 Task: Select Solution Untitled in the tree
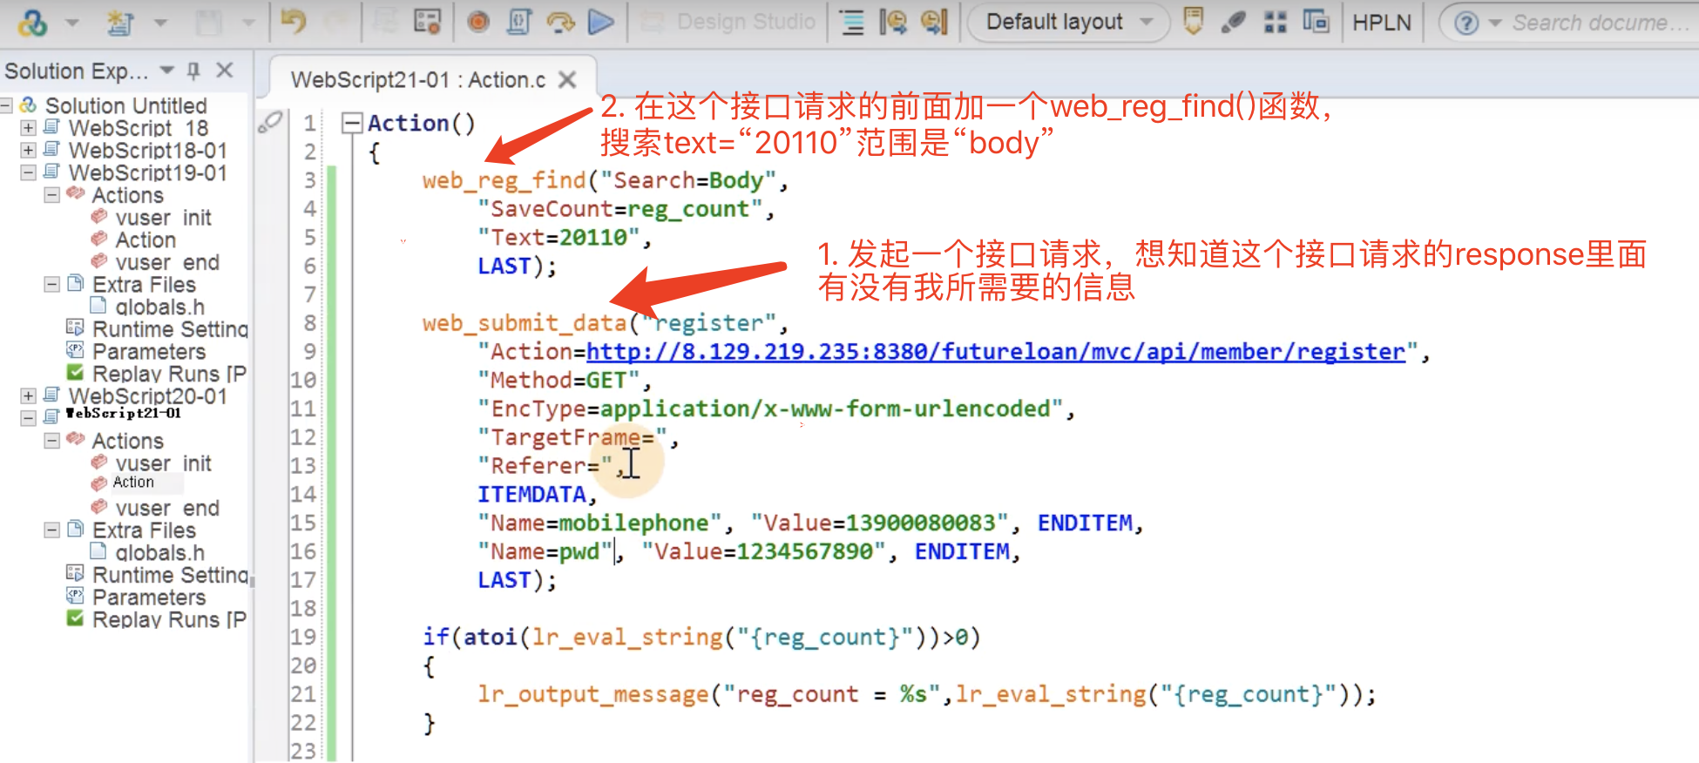[125, 105]
